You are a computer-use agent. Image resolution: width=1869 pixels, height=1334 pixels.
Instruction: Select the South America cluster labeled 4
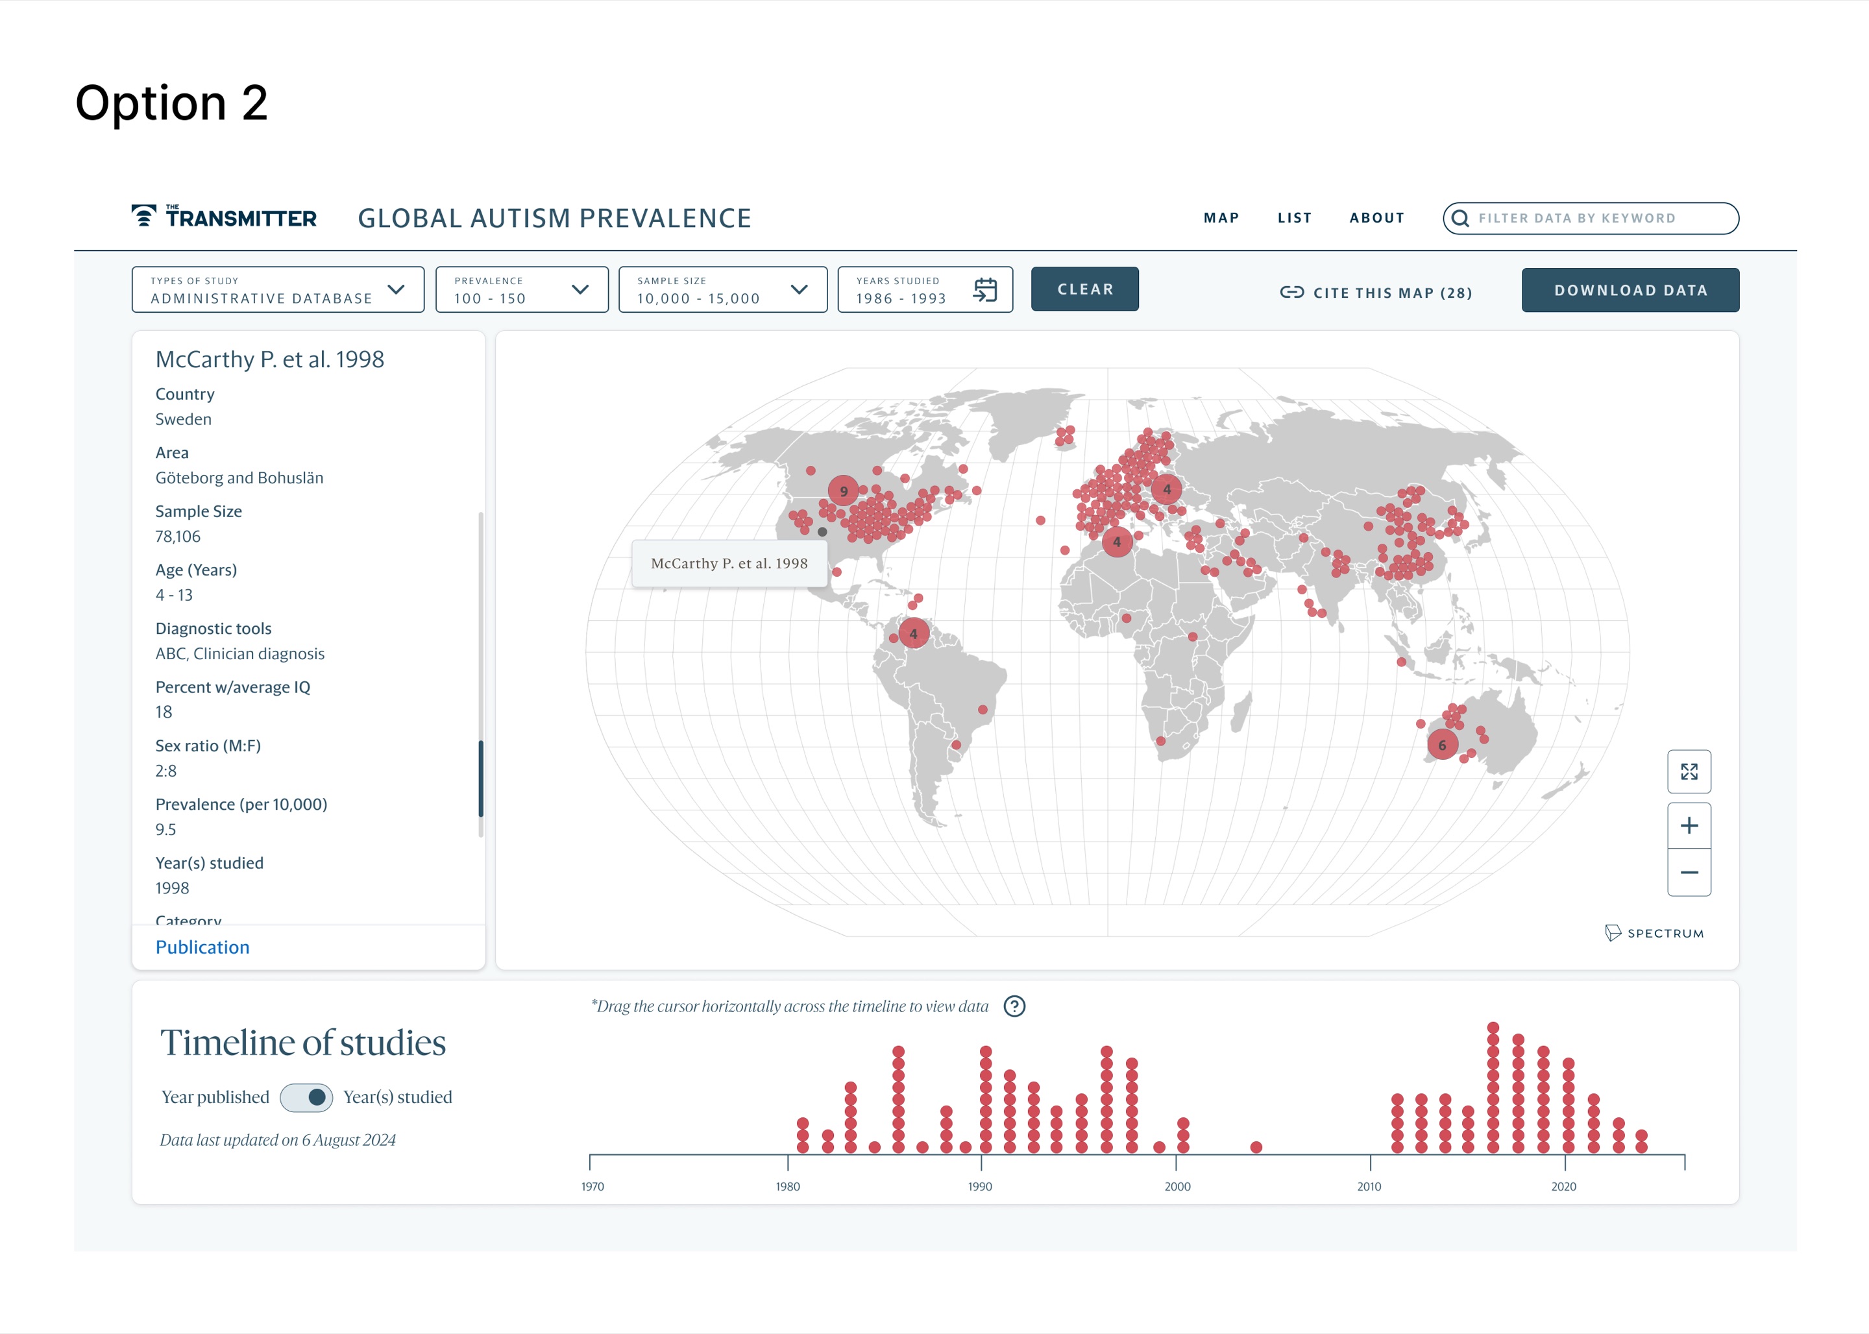(912, 634)
